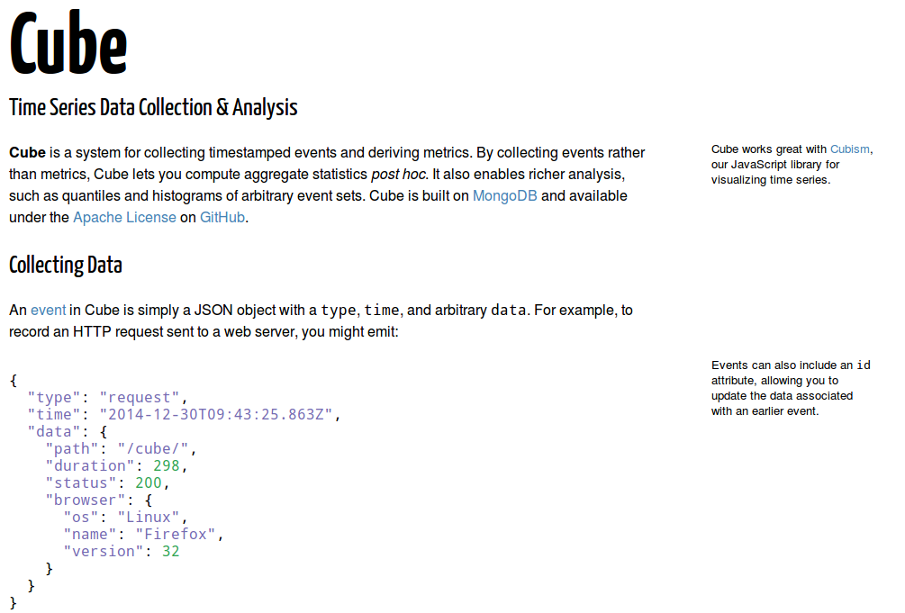The width and height of the screenshot is (905, 613).
Task: Click Time Series Data Collection heading
Action: pyautogui.click(x=153, y=108)
